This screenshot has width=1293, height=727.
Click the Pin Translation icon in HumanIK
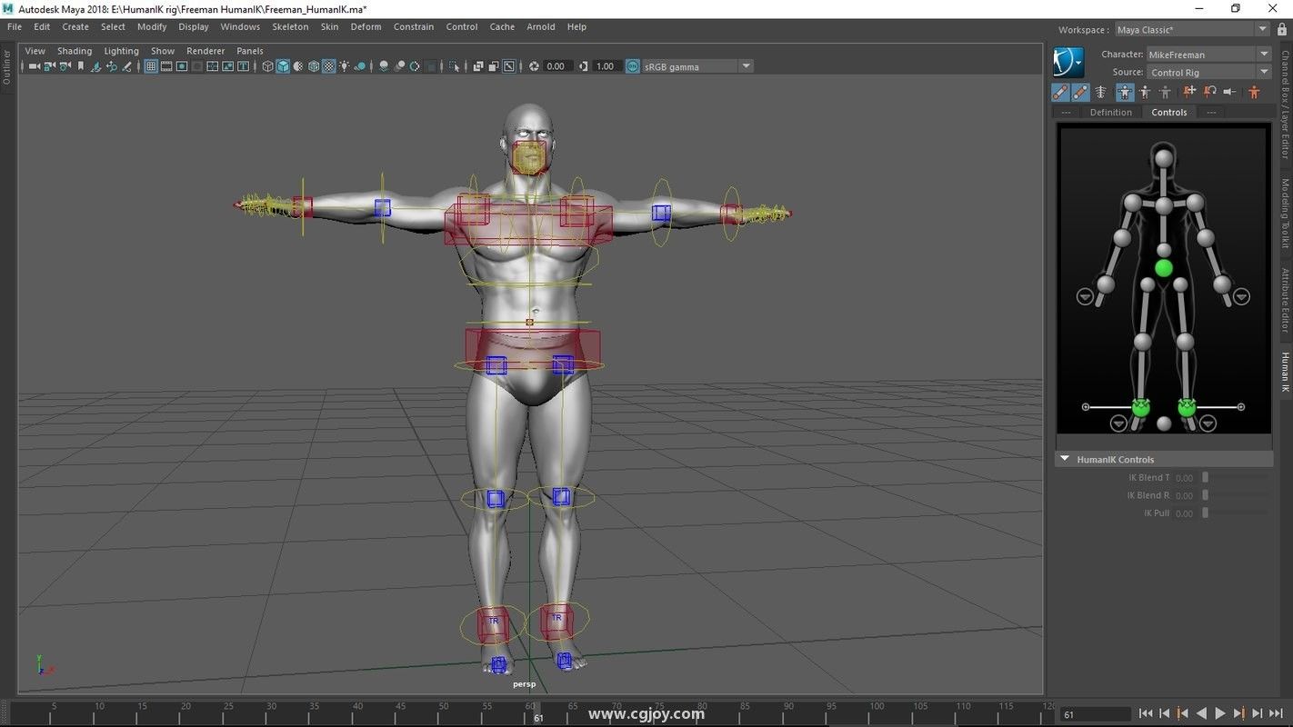tap(1189, 92)
